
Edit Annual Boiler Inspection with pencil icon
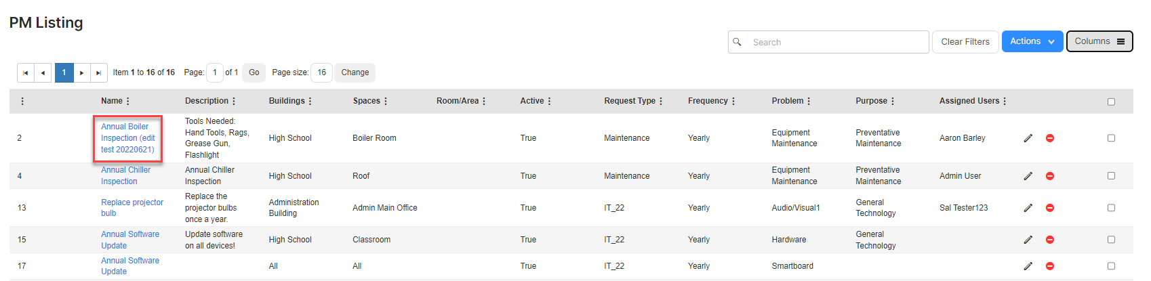pos(1028,138)
